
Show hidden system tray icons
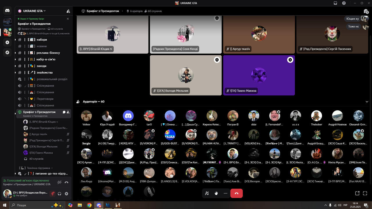pos(325,205)
